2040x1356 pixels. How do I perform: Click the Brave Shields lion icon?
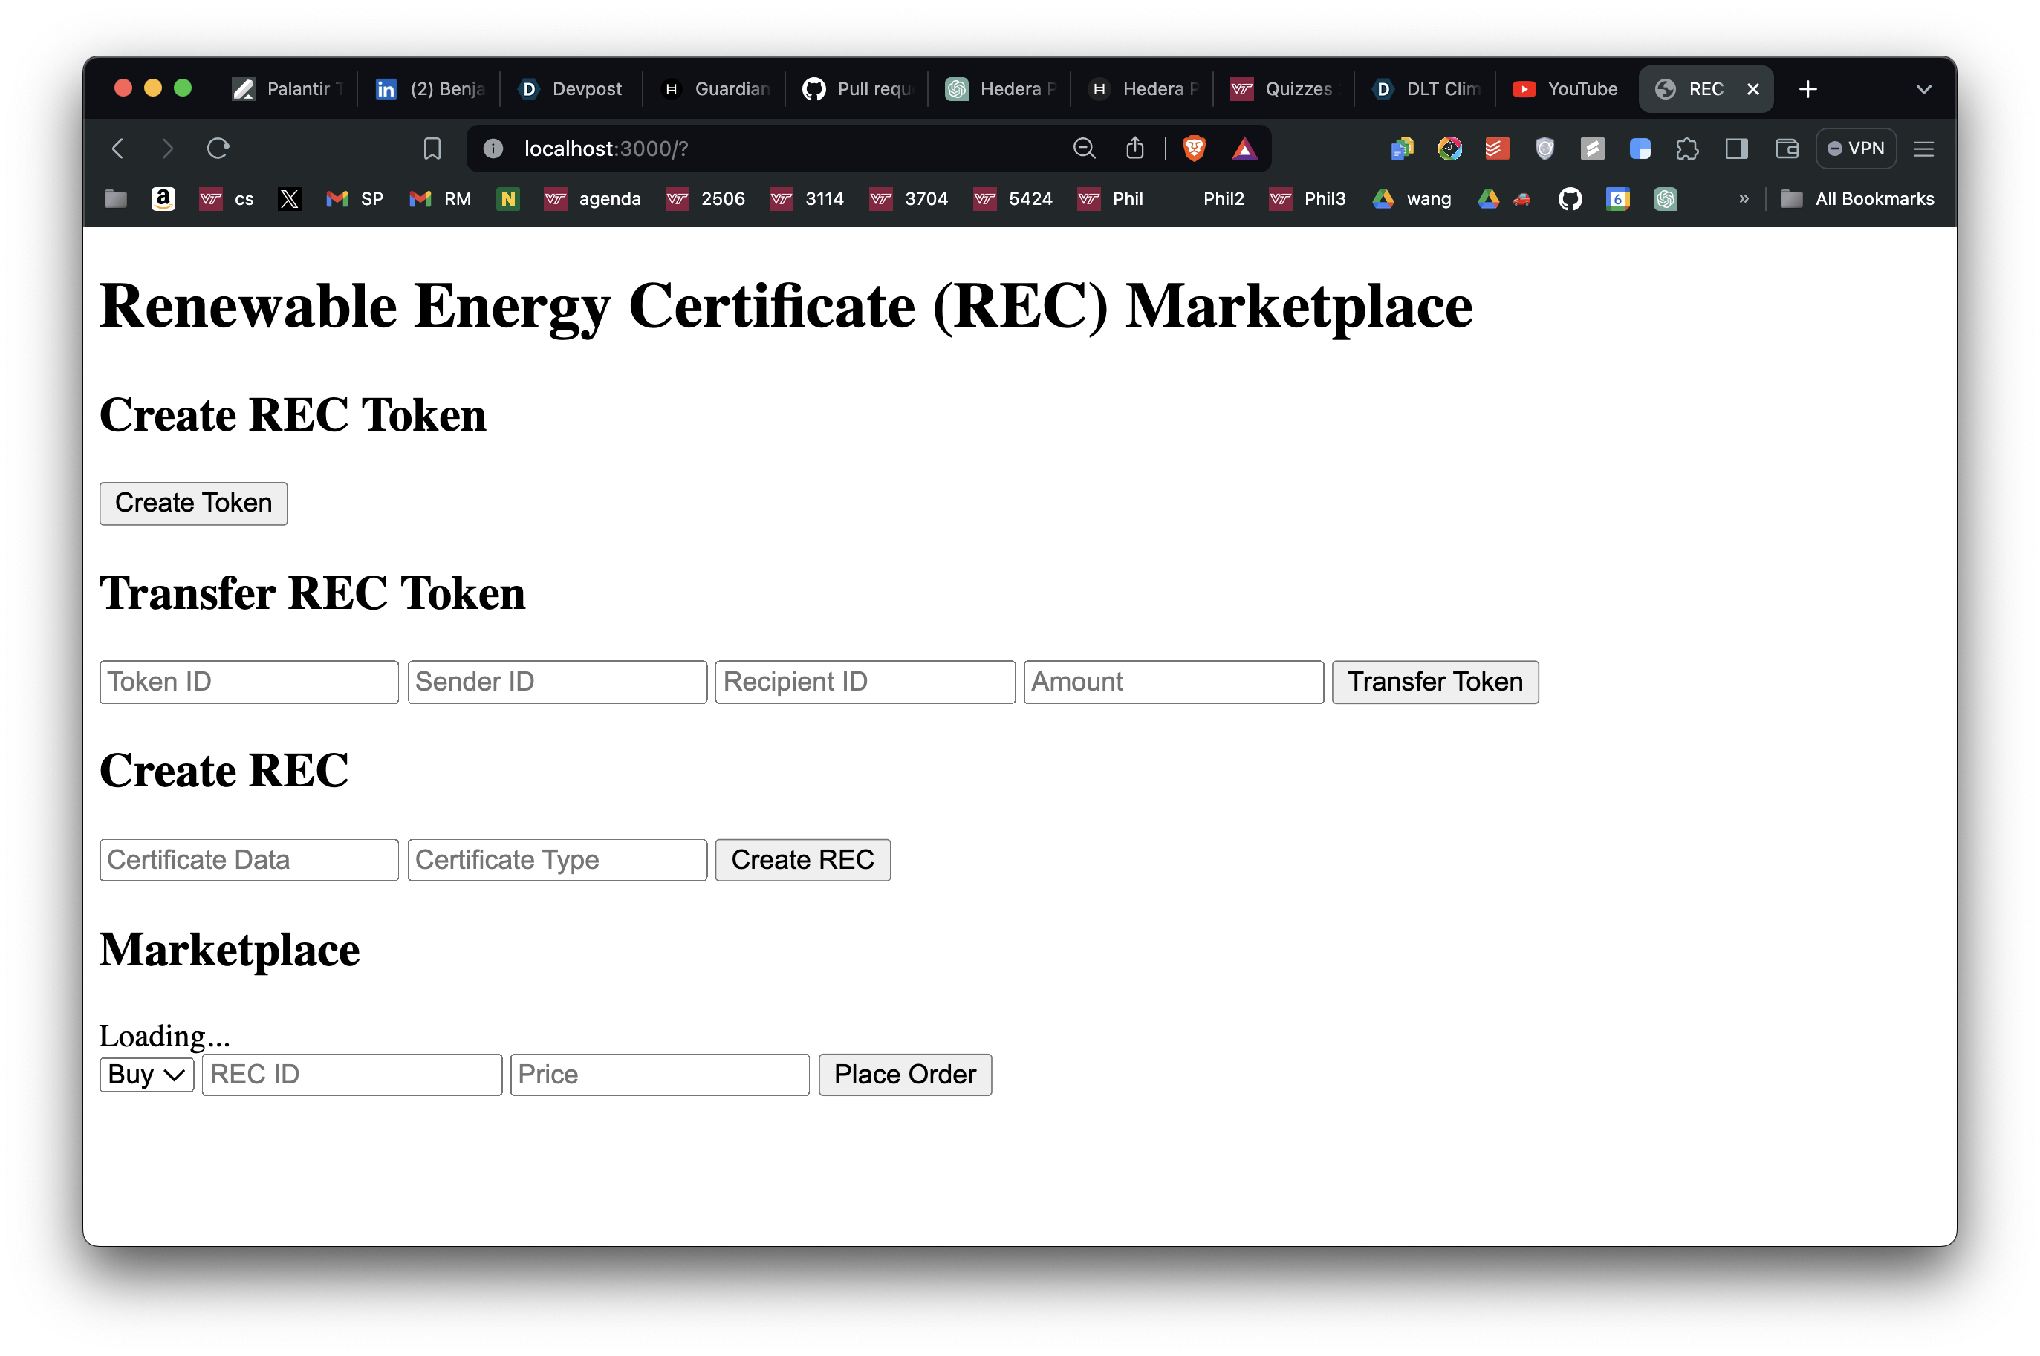tap(1194, 149)
